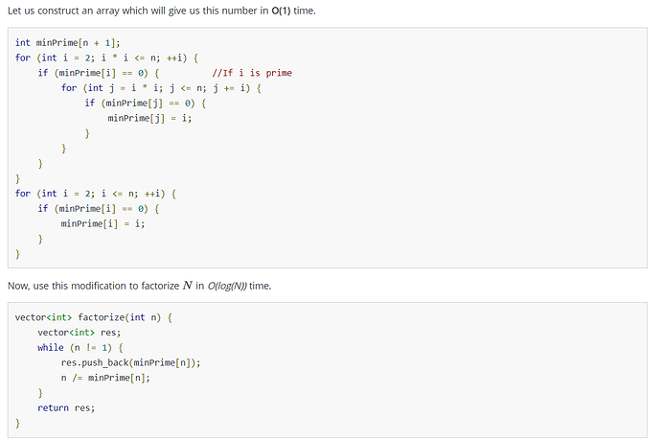Click the 'for (int i = 2; i <= n' loop
This screenshot has width=661, height=440.
coord(96,194)
